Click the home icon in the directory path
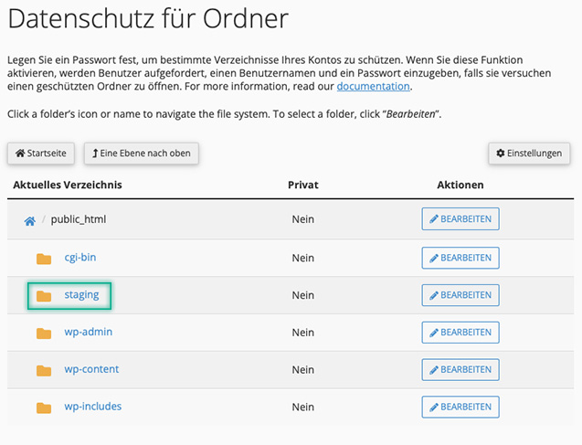 pos(30,220)
